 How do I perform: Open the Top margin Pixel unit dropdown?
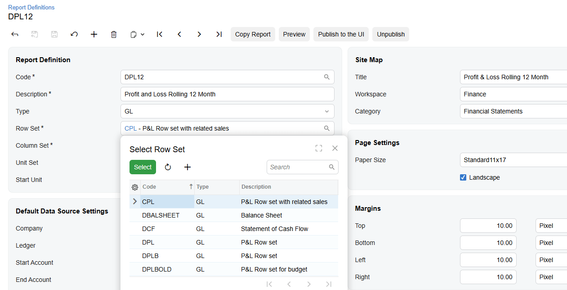click(551, 226)
